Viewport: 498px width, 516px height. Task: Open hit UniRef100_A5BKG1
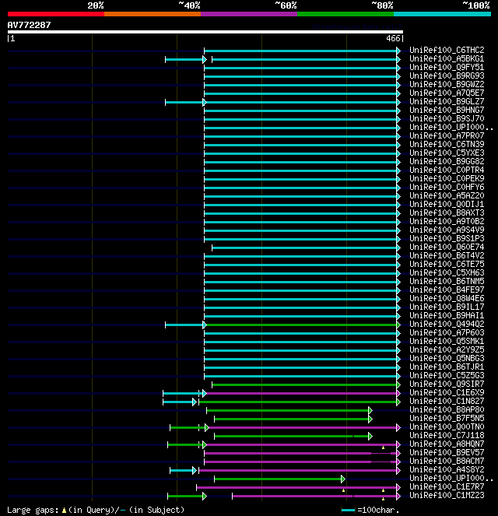tap(447, 58)
